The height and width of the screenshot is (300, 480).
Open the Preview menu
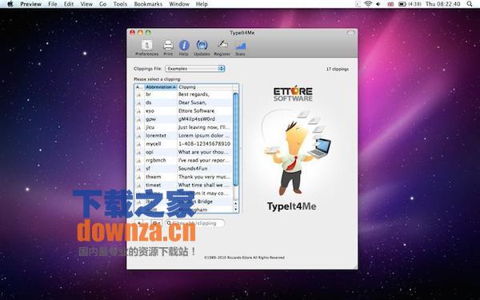(30, 4)
